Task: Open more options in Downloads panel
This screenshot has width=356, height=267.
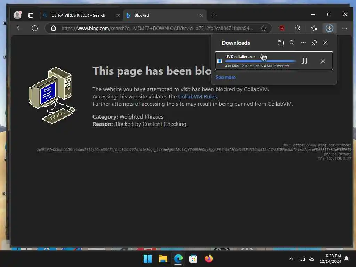Action: [303, 43]
